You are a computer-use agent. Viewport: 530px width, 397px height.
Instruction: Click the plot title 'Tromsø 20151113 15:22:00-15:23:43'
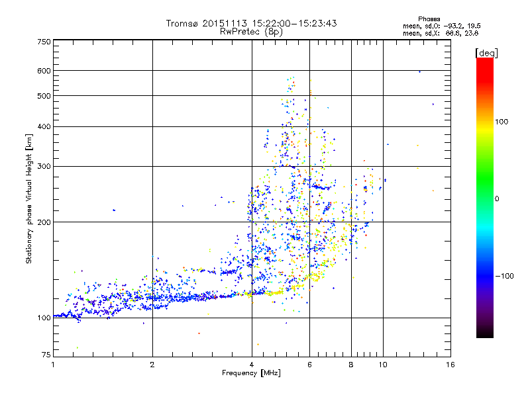coord(251,23)
